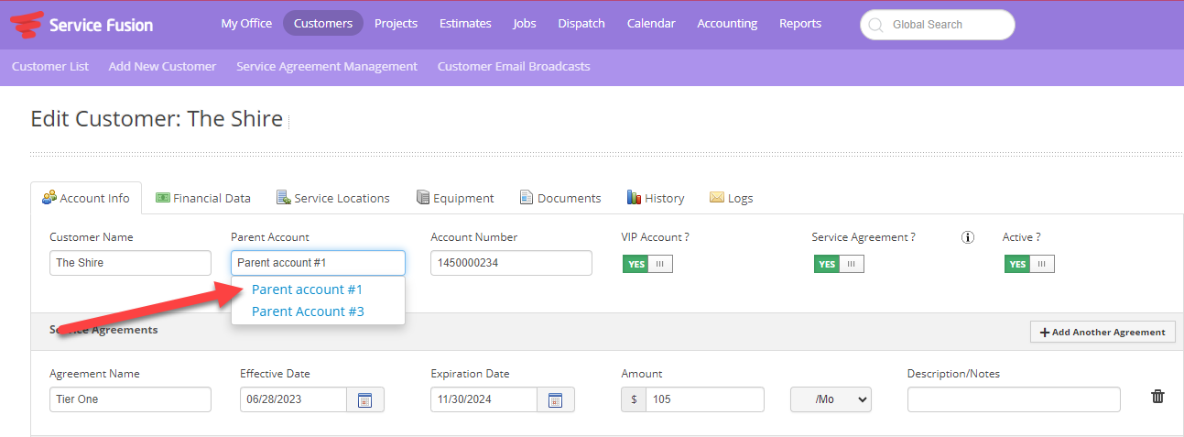Open the History chart icon tab
This screenshot has height=437, width=1184.
(x=634, y=197)
